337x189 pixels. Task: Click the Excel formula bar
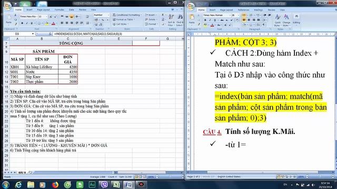118,34
